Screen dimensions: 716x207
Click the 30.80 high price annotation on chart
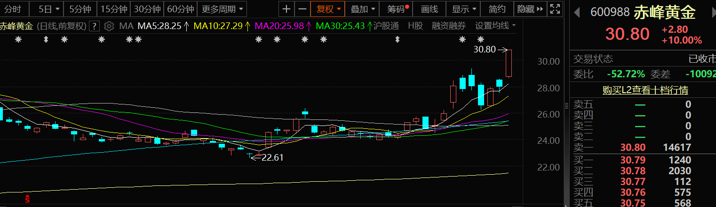click(485, 49)
